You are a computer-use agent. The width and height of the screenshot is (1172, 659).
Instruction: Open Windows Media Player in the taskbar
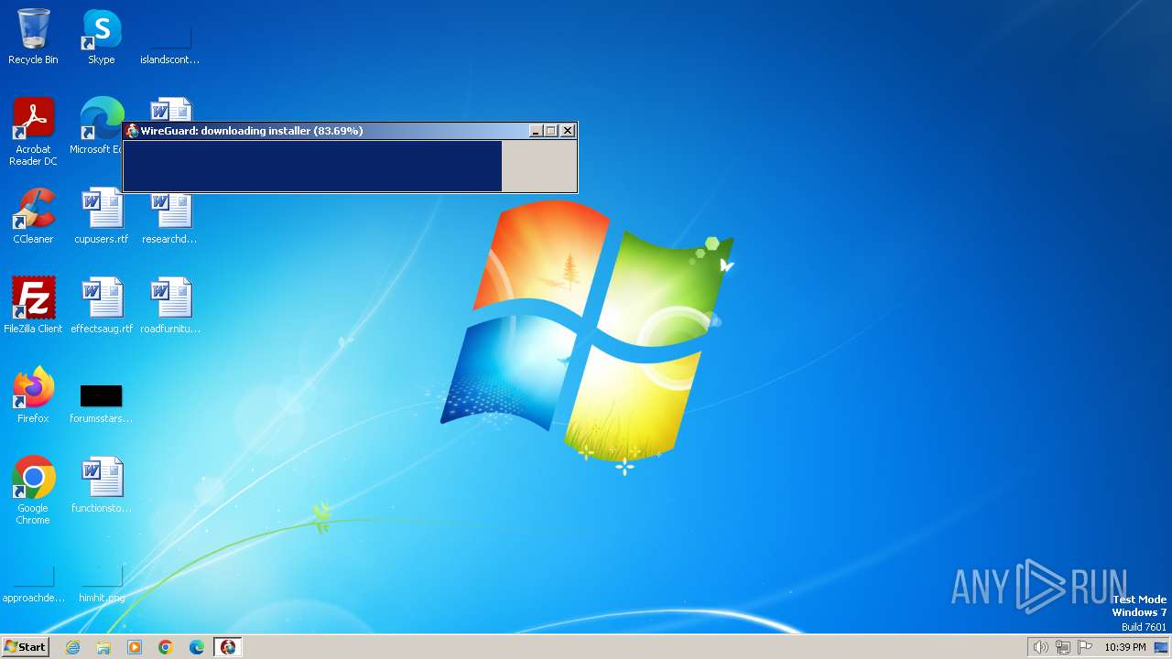pyautogui.click(x=135, y=647)
